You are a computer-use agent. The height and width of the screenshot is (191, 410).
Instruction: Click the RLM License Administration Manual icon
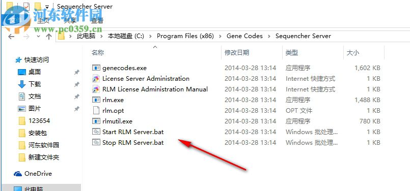pos(96,89)
